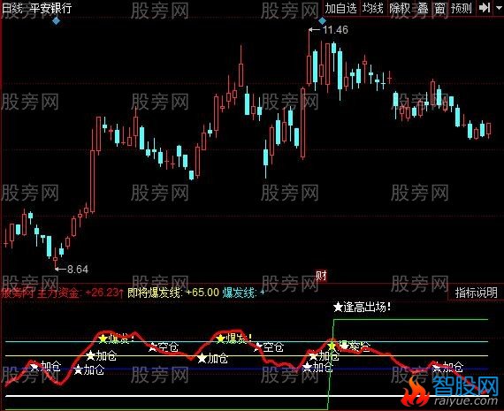The width and height of the screenshot is (504, 411).
Task: Click the 8.64 low price label
Action: click(78, 269)
